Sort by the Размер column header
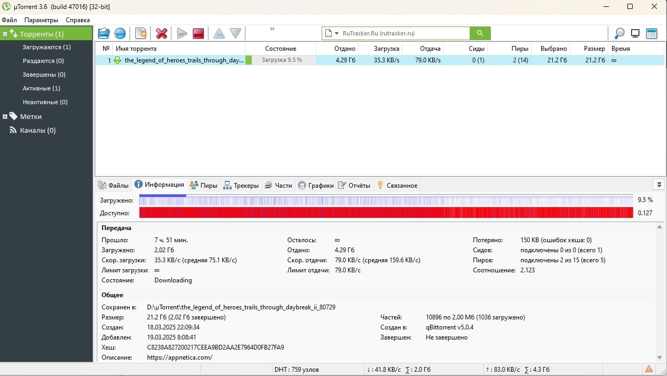 coord(589,49)
